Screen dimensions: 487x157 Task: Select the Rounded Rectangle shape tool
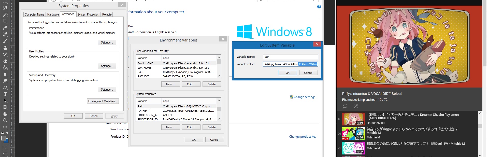[x=5, y=107]
